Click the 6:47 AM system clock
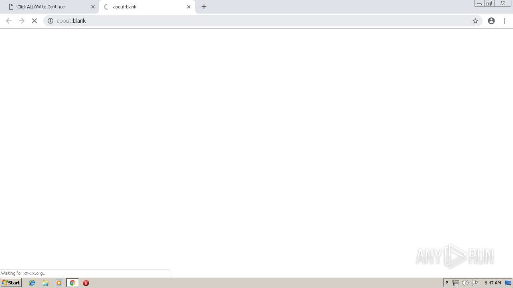Viewport: 513px width, 288px height. [x=493, y=283]
